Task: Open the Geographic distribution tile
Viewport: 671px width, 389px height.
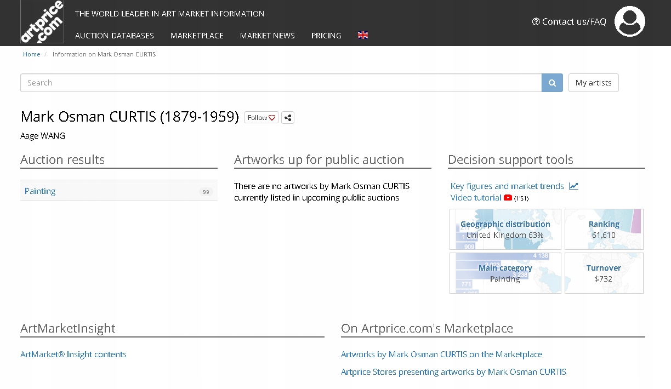Action: [505, 229]
